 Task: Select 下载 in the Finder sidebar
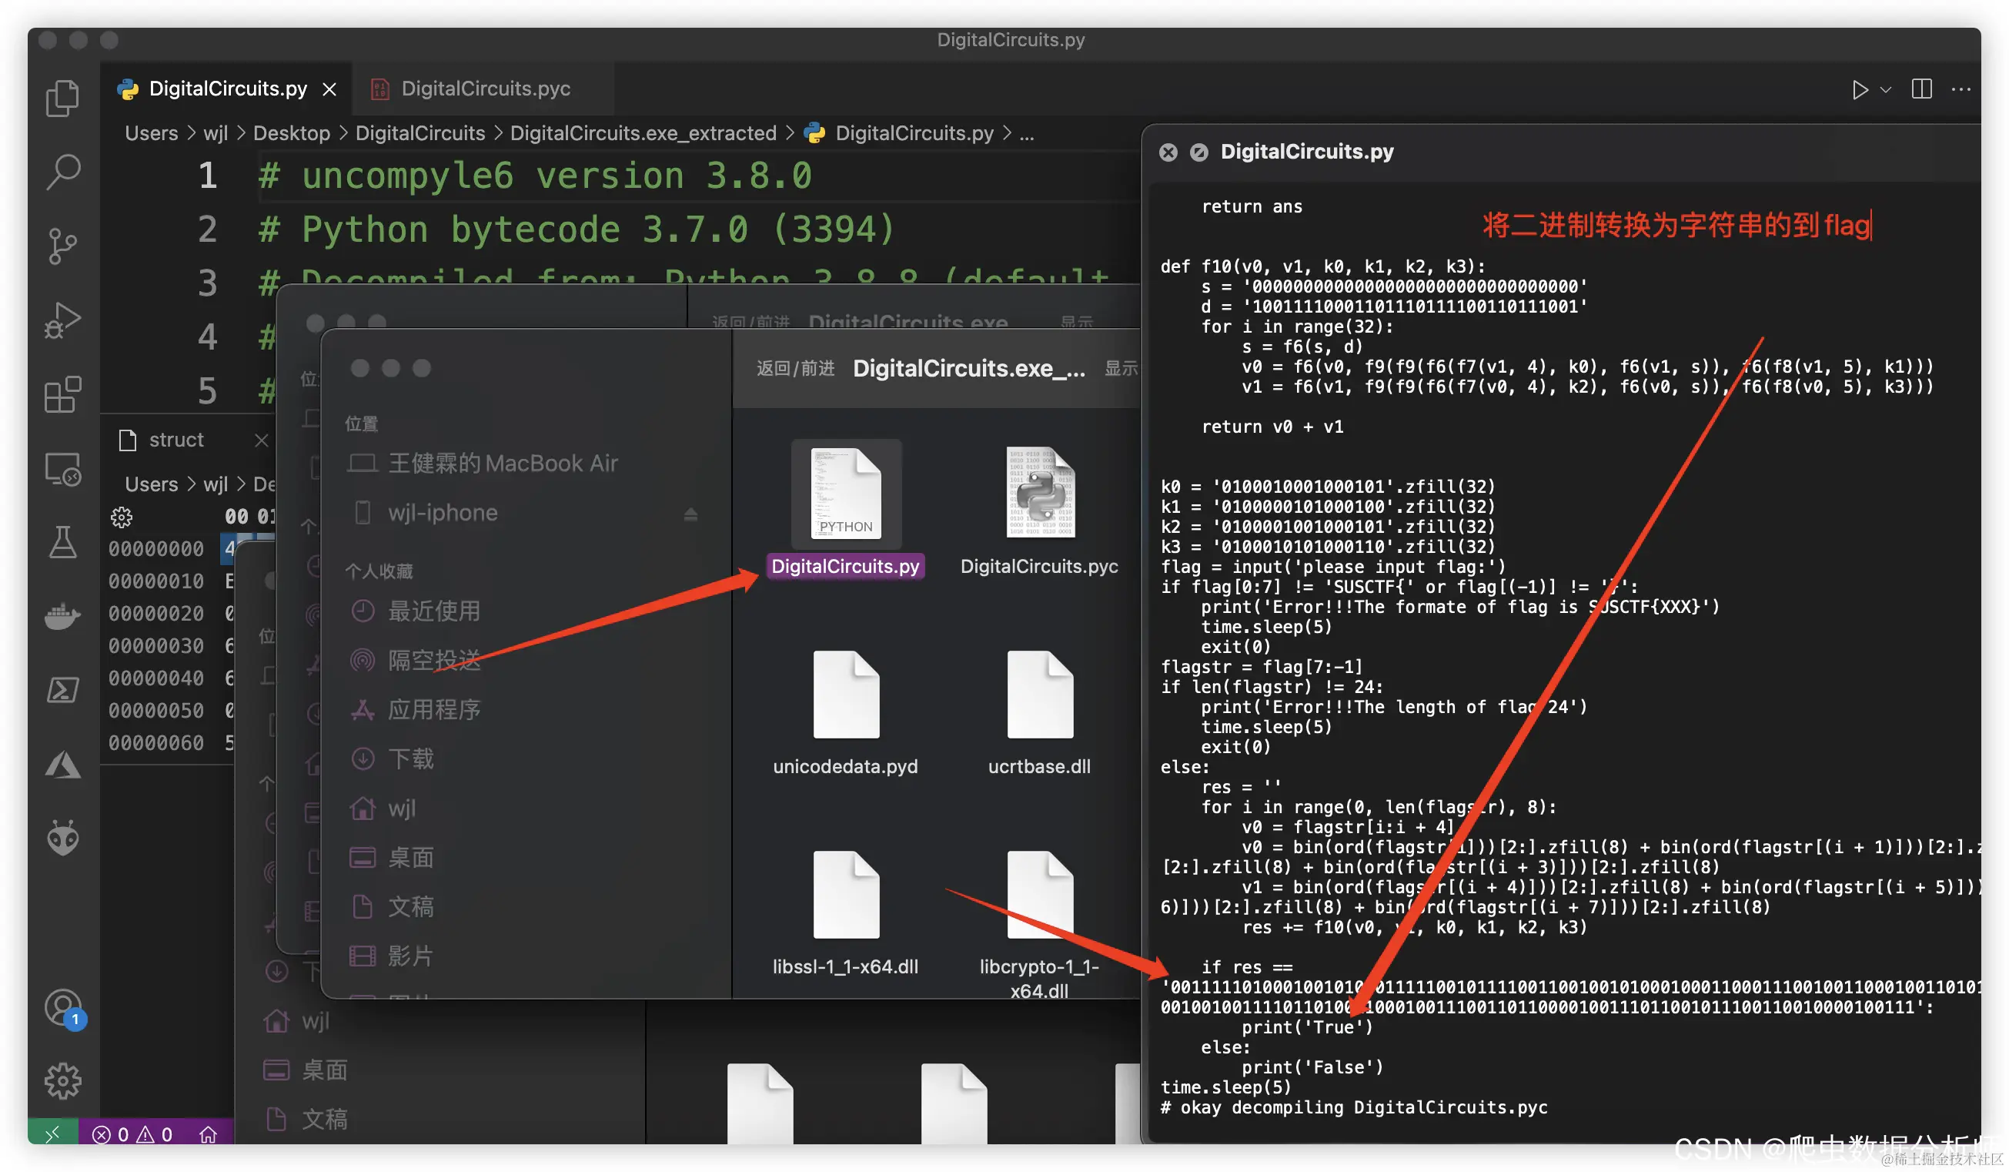pyautogui.click(x=409, y=759)
